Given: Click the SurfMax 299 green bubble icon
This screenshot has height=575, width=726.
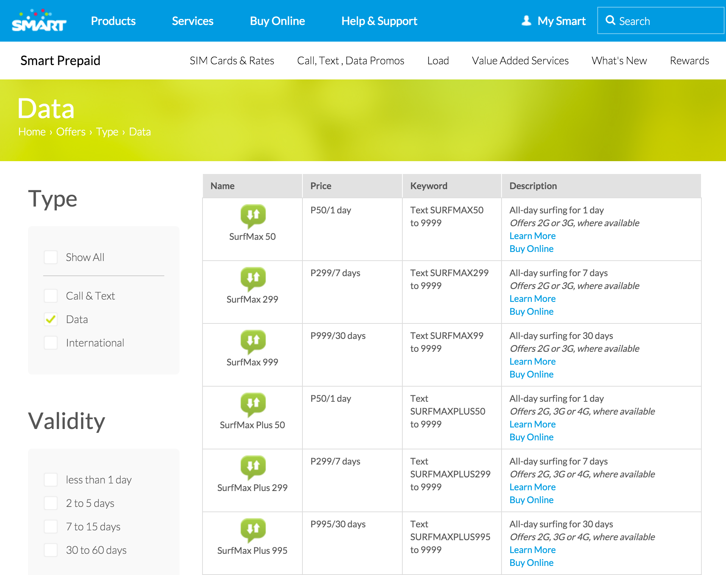Looking at the screenshot, I should 253,279.
